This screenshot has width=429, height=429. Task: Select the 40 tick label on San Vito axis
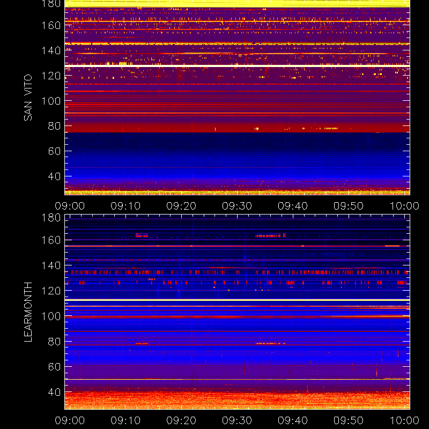pos(54,176)
